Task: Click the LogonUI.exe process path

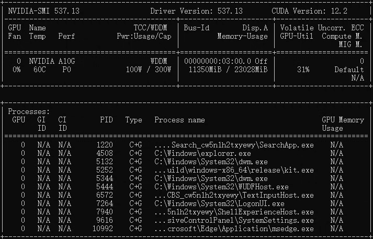Action: [219, 203]
